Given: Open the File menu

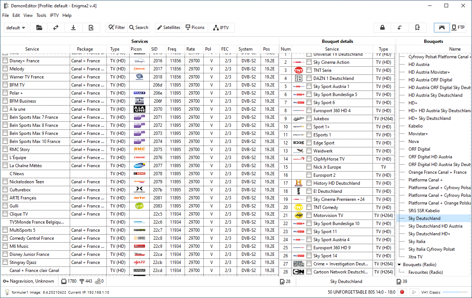Looking at the screenshot, I should tap(6, 15).
